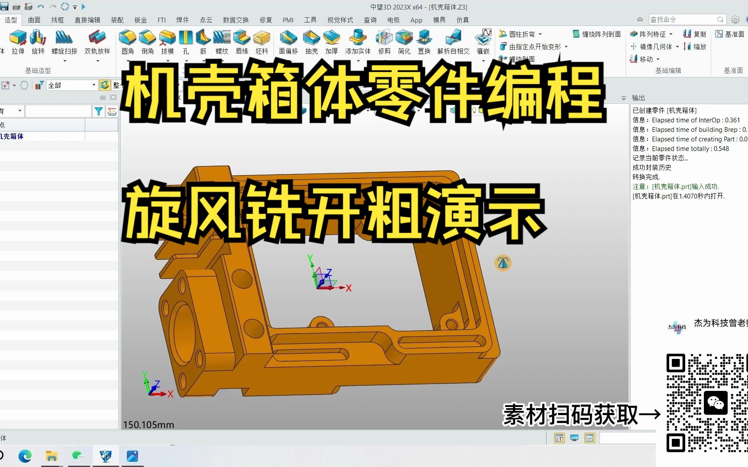Click the 复制 copy button
Viewport: 748px width, 467px height.
[x=694, y=34]
